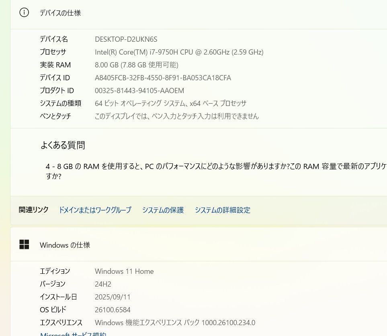This screenshot has height=336, width=387.
Task: Click the info icon beside デバイスの仕様
Action: (24, 12)
